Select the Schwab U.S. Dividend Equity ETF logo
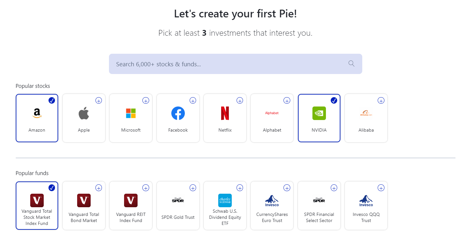The width and height of the screenshot is (468, 241). [x=225, y=200]
